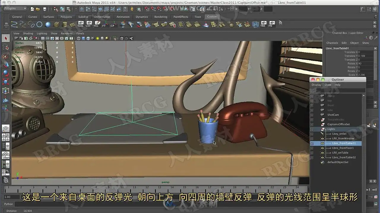Collapse the Lights group in Outliner
380x213 pixels.
pyautogui.click(x=312, y=129)
